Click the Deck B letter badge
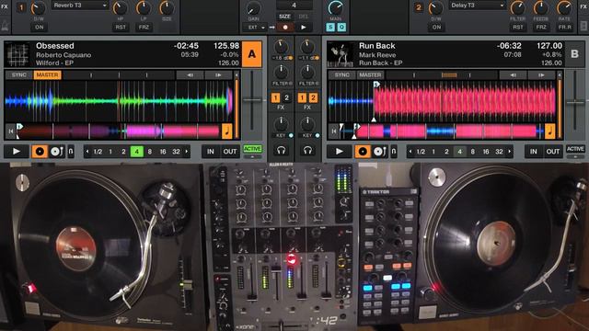The image size is (589, 331). tap(574, 54)
